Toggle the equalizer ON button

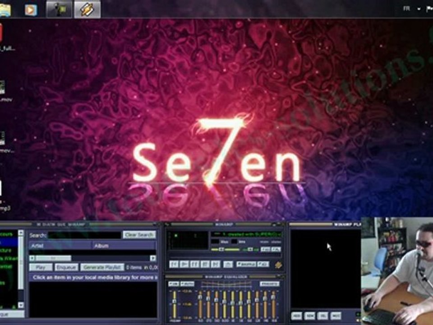tap(173, 284)
